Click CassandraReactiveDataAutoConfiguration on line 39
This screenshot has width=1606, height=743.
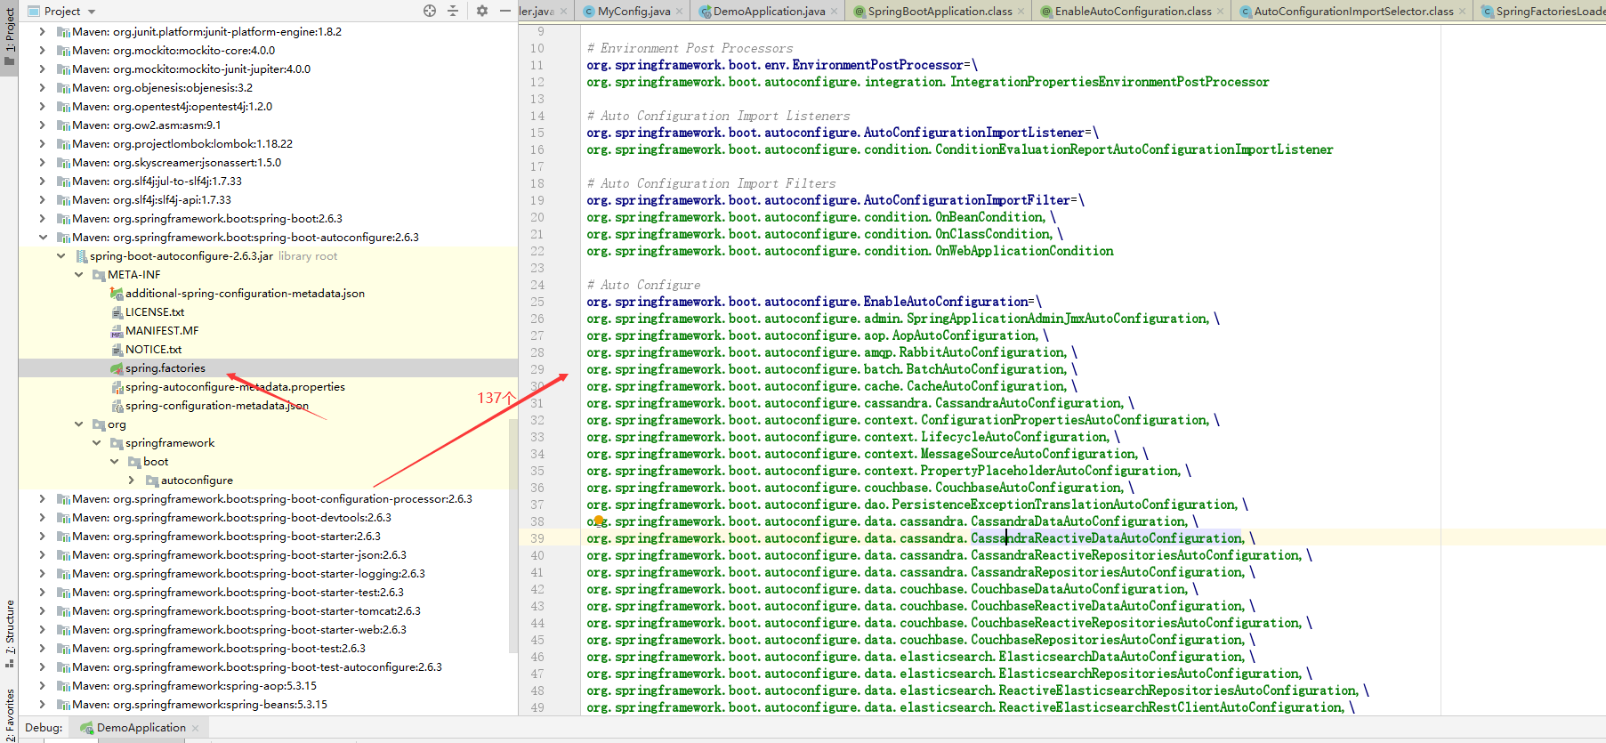(1106, 538)
